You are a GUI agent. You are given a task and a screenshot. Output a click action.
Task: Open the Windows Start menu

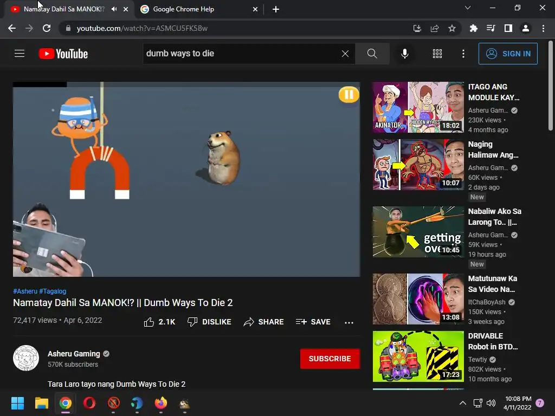click(18, 403)
